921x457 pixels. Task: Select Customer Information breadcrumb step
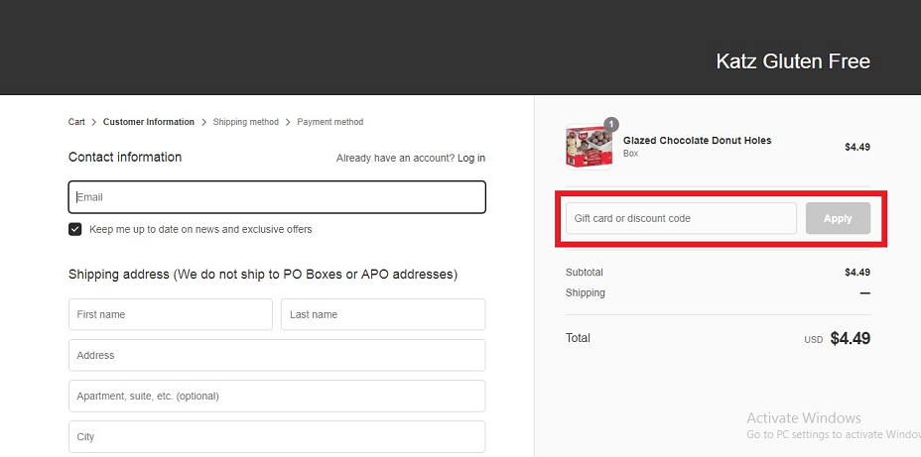coord(149,122)
